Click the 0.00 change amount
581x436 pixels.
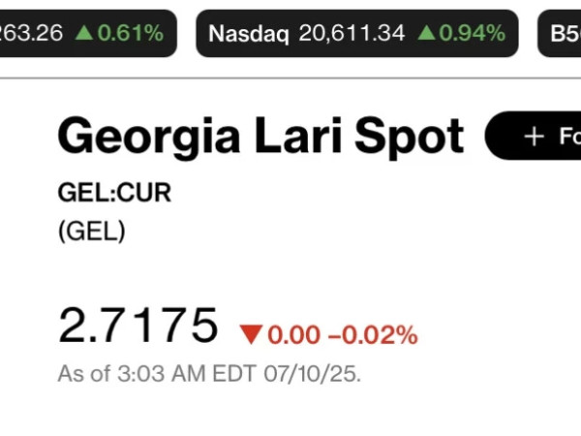pyautogui.click(x=293, y=335)
